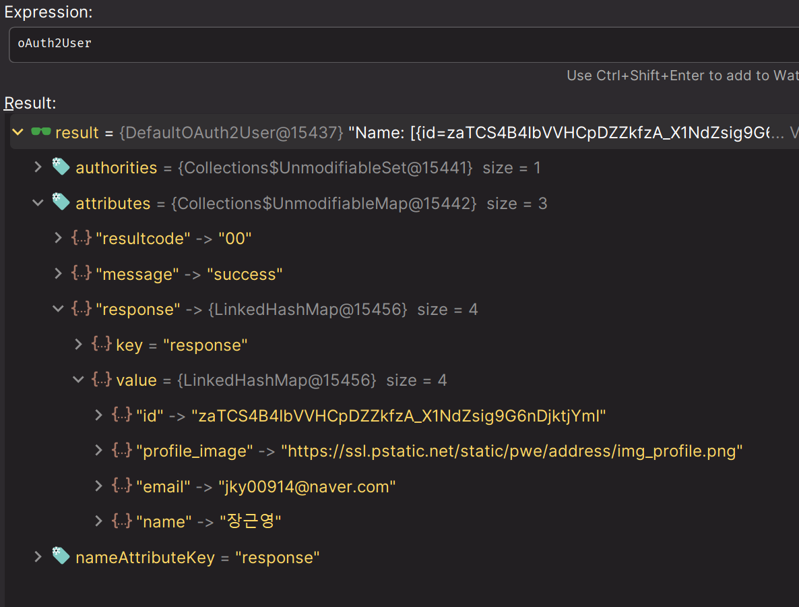Collapse the result root node
The height and width of the screenshot is (607, 799).
pyautogui.click(x=18, y=132)
